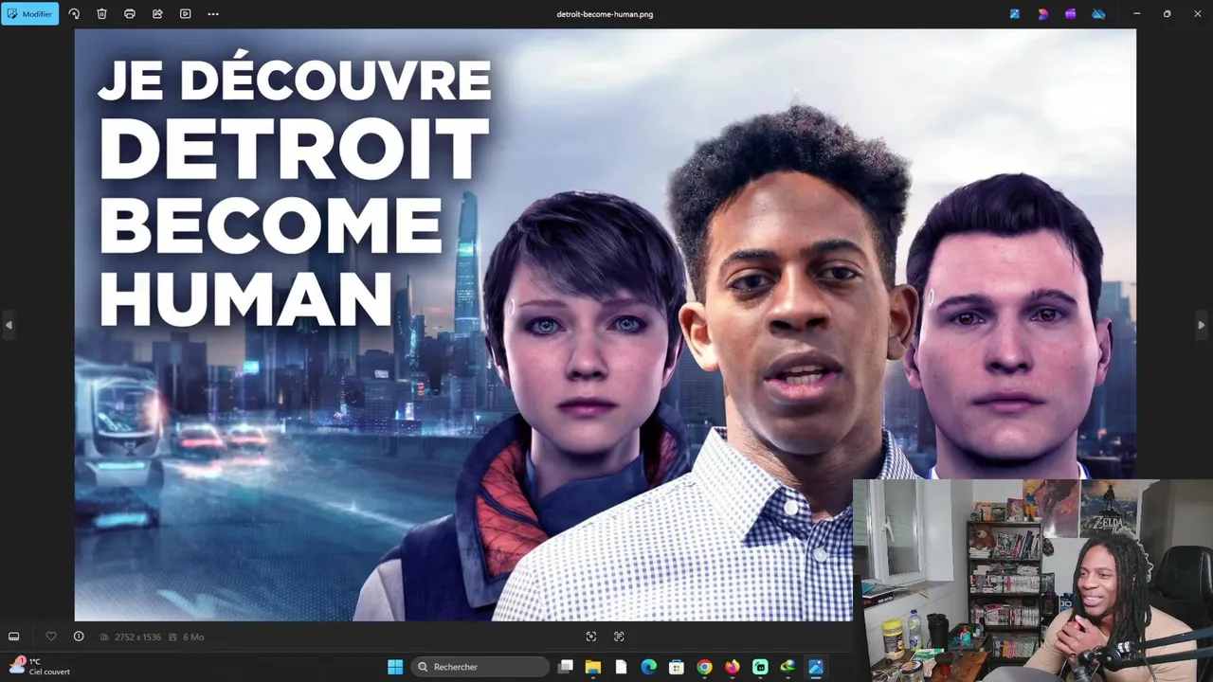Image resolution: width=1213 pixels, height=682 pixels.
Task: Open the green chat app taskbar icon
Action: (x=760, y=667)
